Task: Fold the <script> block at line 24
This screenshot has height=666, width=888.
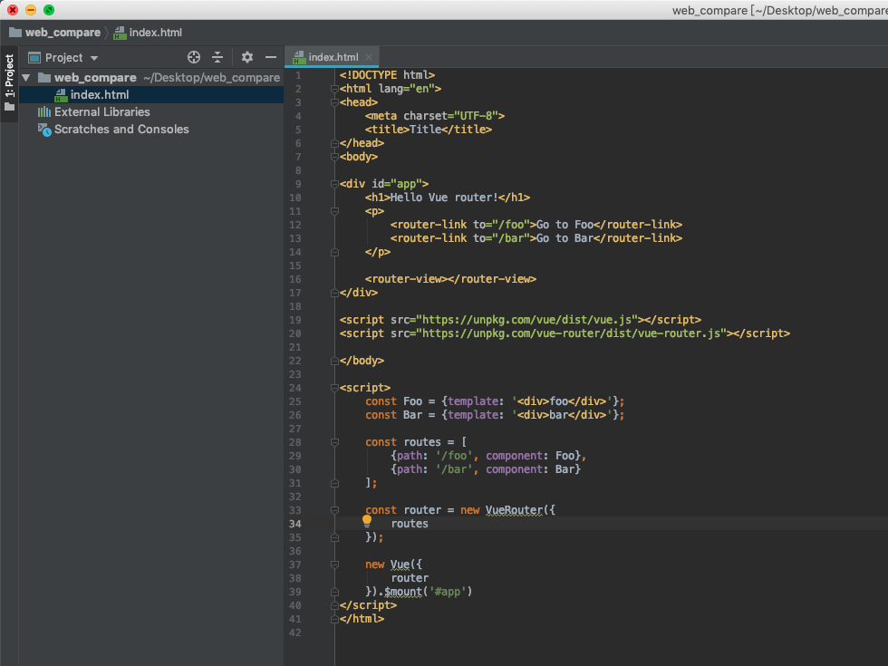Action: pos(335,388)
